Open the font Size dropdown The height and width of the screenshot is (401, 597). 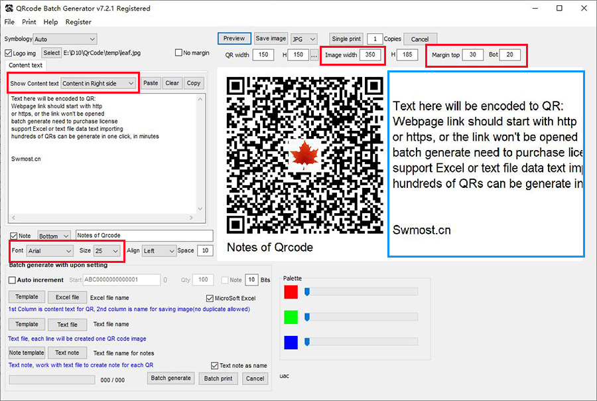point(107,250)
